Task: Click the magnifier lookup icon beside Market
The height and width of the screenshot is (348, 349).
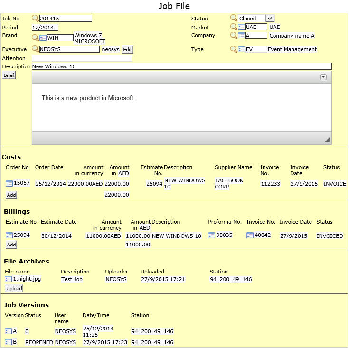Action: [234, 27]
